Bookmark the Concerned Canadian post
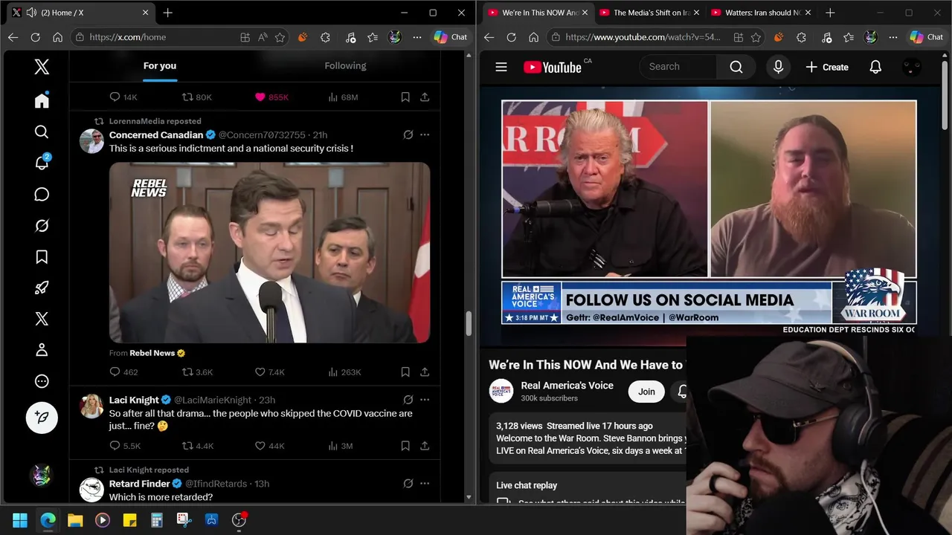Image resolution: width=952 pixels, height=535 pixels. tap(405, 372)
